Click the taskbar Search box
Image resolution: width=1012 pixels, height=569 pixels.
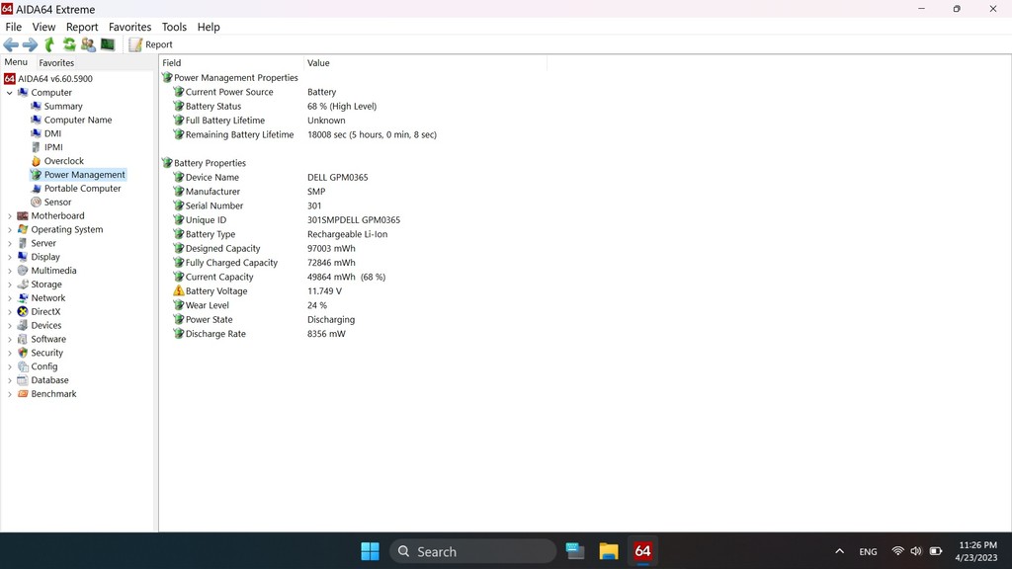(473, 551)
